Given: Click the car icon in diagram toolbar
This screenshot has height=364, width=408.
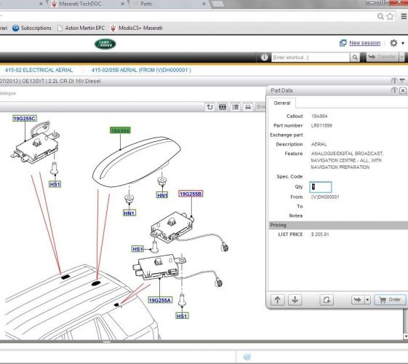Looking at the screenshot, I should [248, 107].
